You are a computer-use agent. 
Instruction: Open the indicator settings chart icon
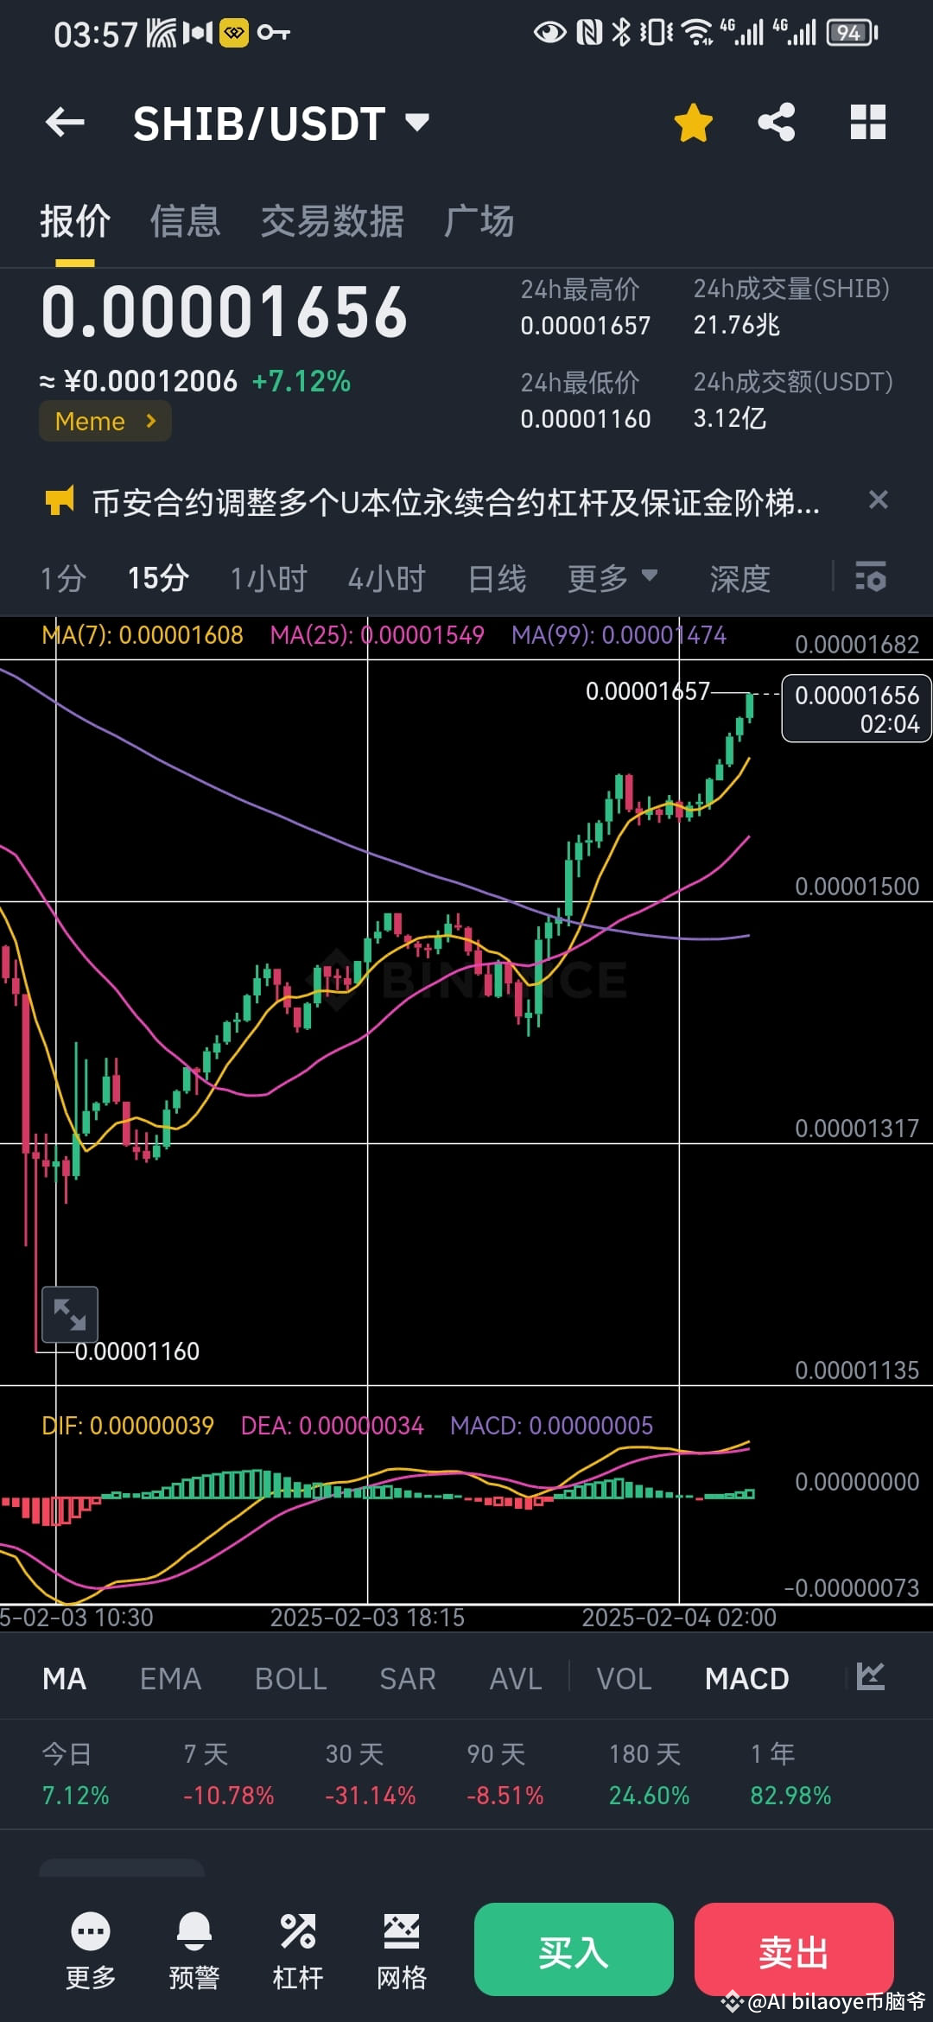[870, 1676]
